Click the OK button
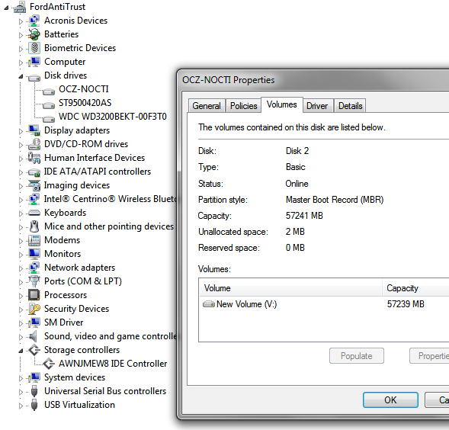449x430 pixels. (390, 400)
